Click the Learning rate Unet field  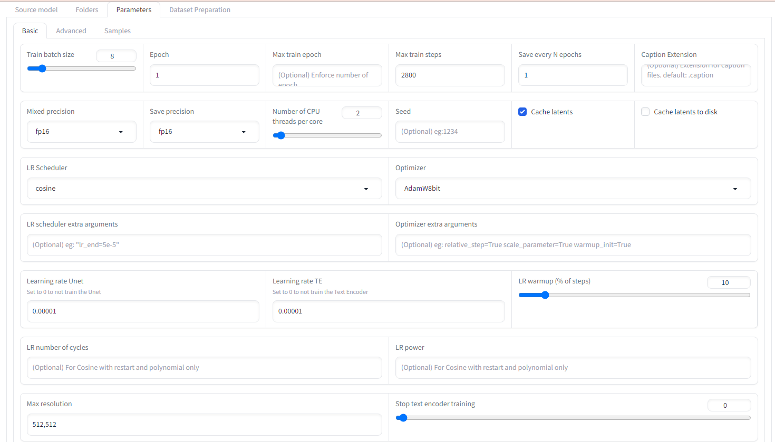point(143,311)
